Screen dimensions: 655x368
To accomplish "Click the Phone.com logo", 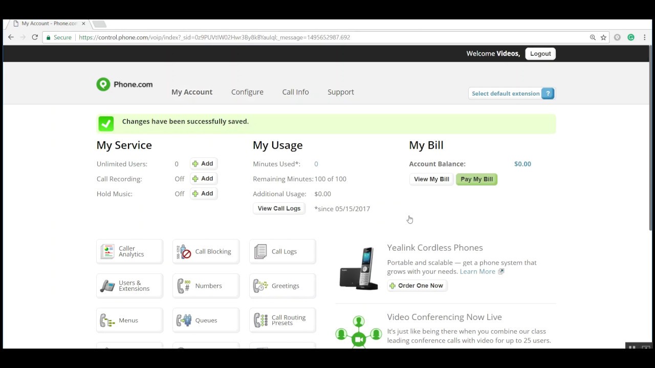I will 124,84.
